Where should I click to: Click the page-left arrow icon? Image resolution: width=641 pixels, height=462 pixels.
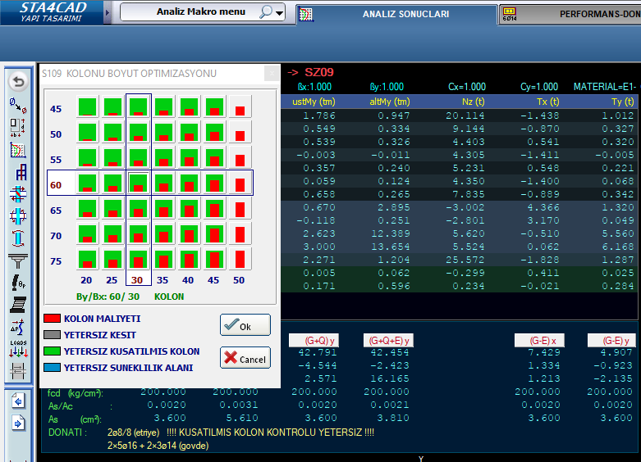pyautogui.click(x=17, y=401)
